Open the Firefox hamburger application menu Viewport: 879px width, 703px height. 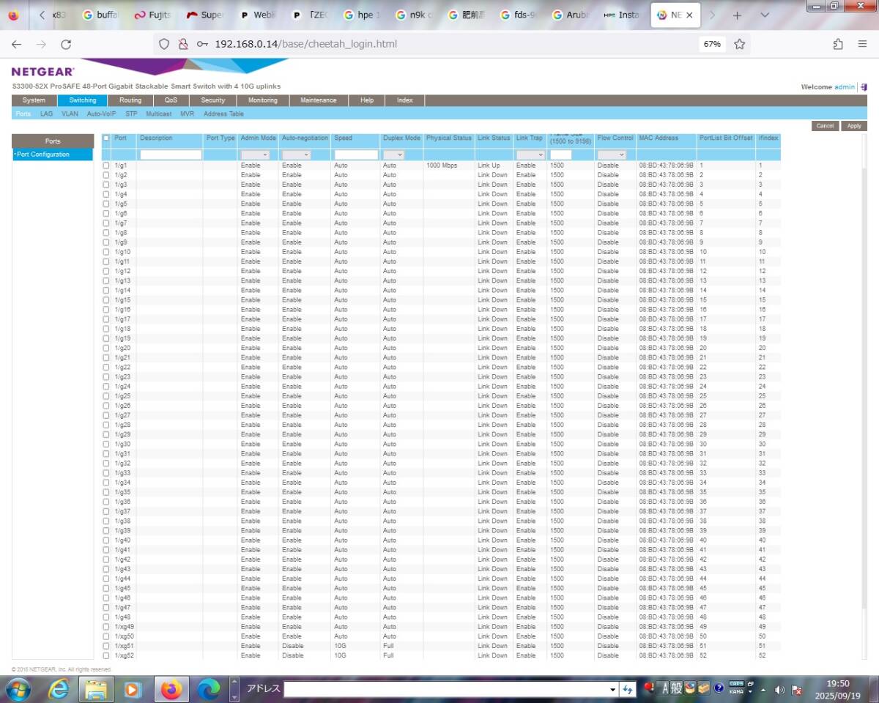[862, 44]
